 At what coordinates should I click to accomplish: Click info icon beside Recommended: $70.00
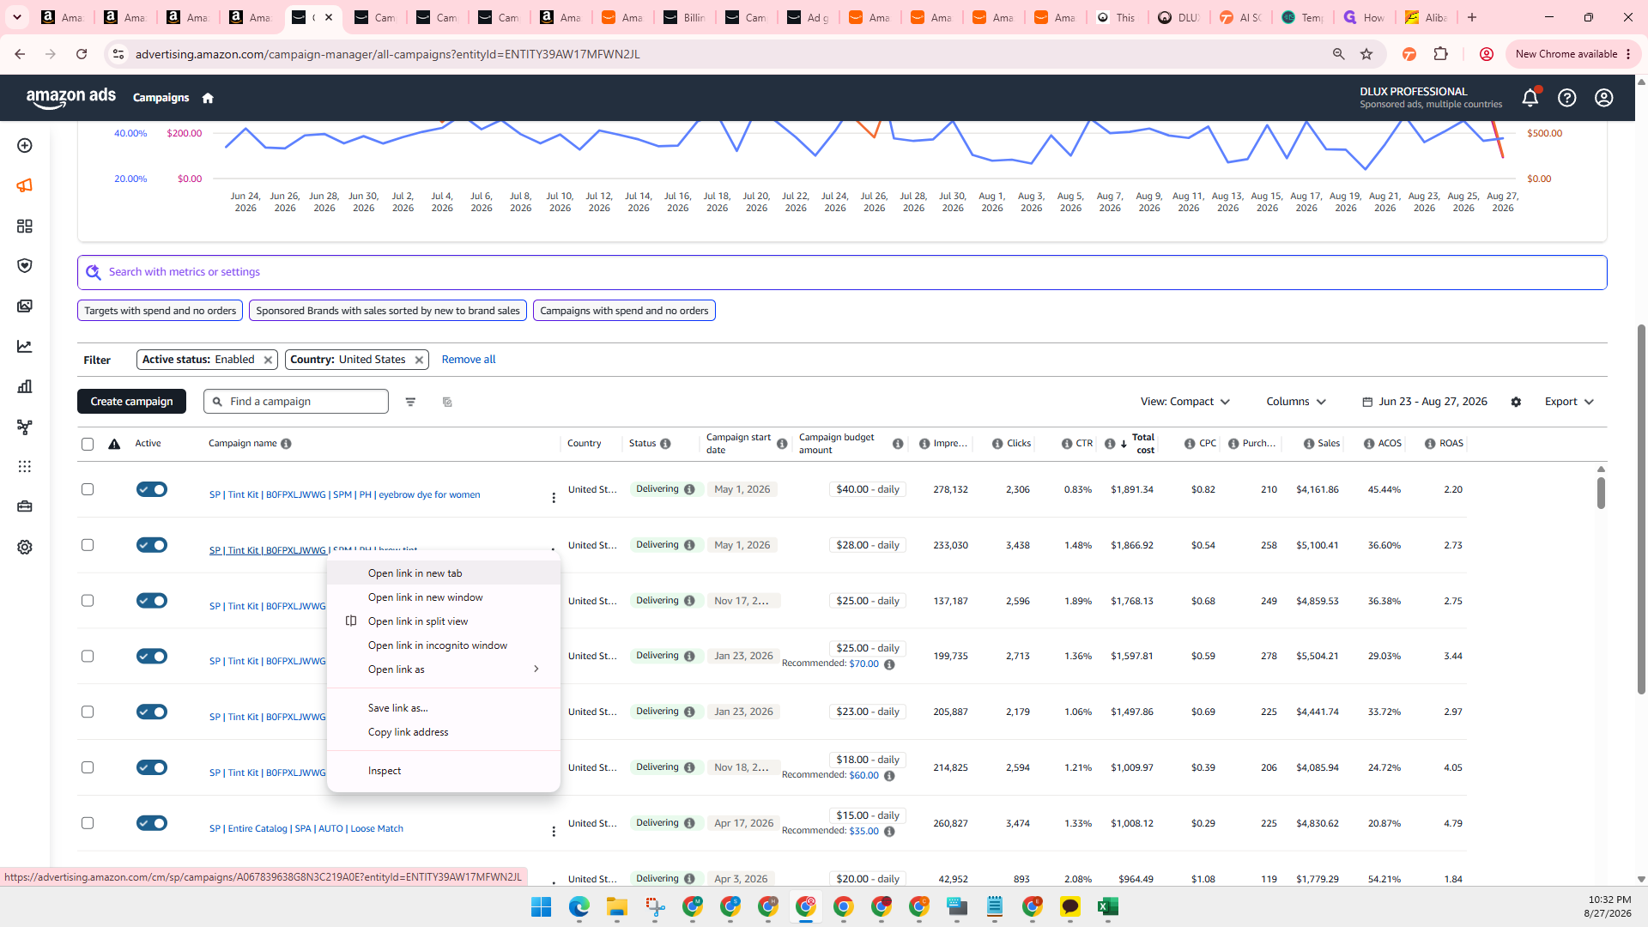point(889,664)
